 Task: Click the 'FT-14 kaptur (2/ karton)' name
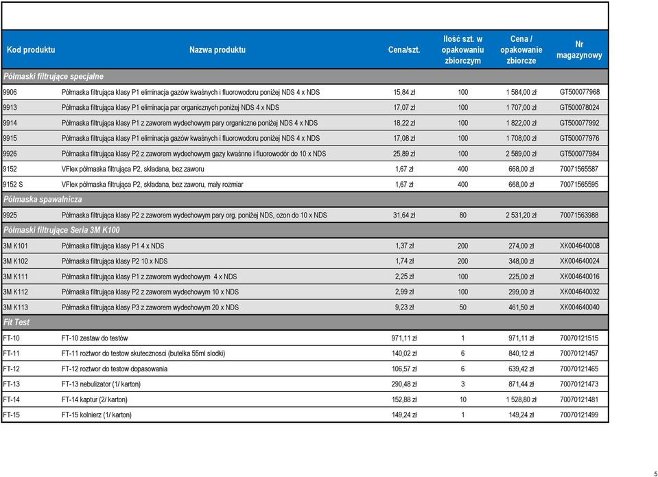pyautogui.click(x=95, y=399)
